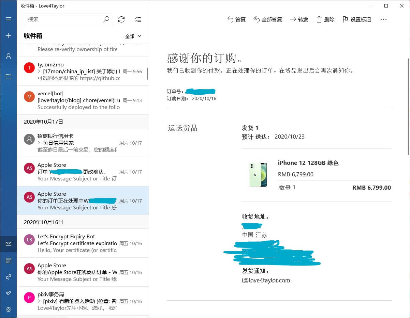The image size is (410, 318).
Task: Expand the 招商银行信用卡 conversation thread
Action: click(x=39, y=143)
